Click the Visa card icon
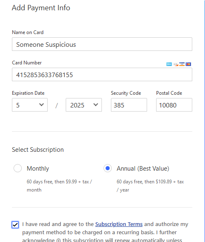 pos(182,64)
